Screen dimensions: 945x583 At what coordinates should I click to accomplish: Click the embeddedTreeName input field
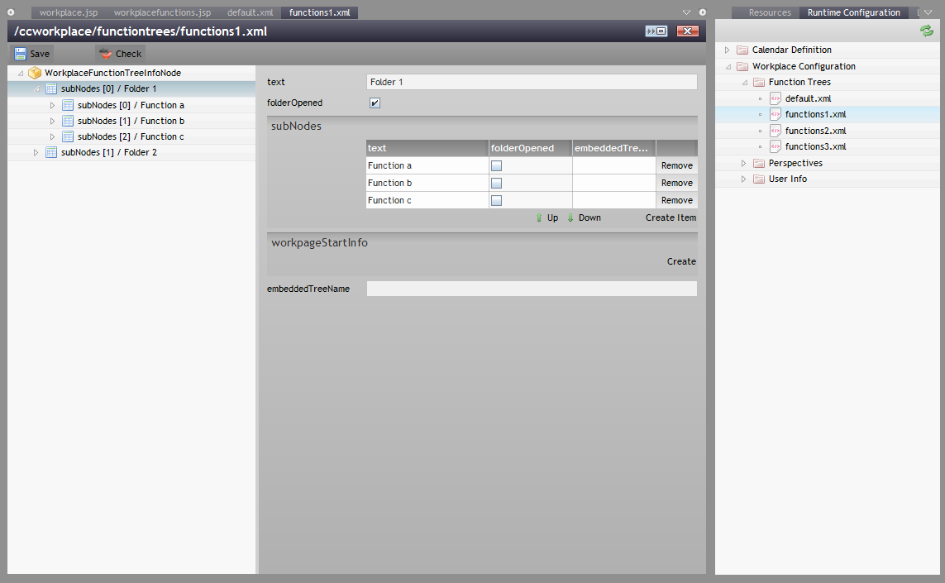(532, 289)
